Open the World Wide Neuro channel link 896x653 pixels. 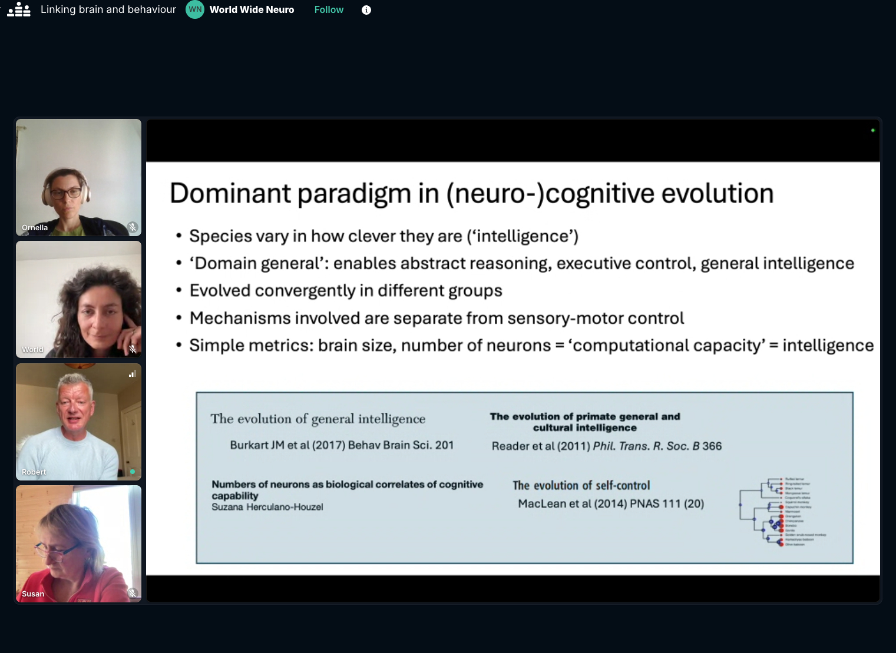[252, 10]
